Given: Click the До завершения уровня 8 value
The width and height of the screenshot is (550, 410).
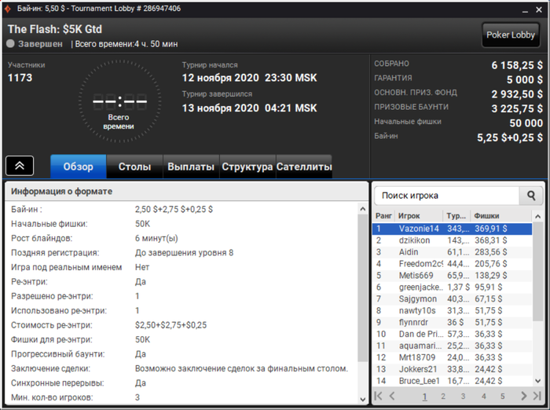Looking at the screenshot, I should [184, 253].
